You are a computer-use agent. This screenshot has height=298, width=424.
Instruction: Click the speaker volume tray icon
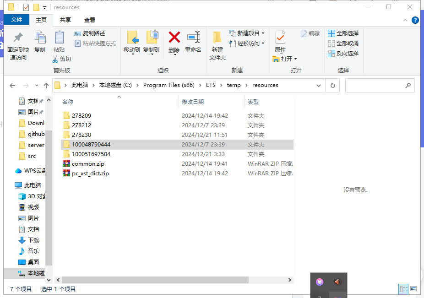pos(337,282)
